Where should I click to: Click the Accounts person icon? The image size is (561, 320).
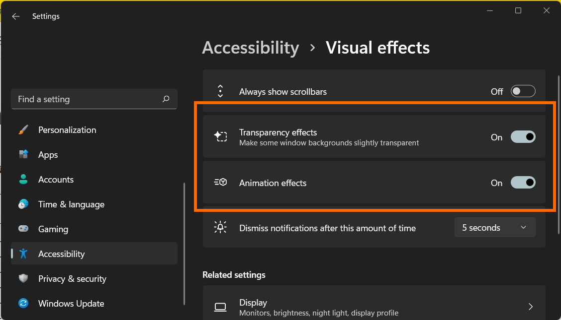pyautogui.click(x=23, y=179)
